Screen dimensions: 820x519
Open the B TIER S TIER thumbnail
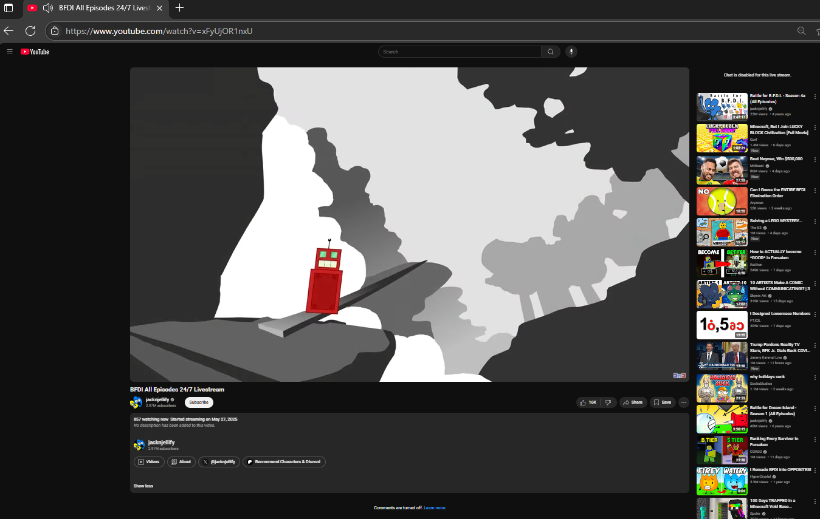tap(722, 449)
